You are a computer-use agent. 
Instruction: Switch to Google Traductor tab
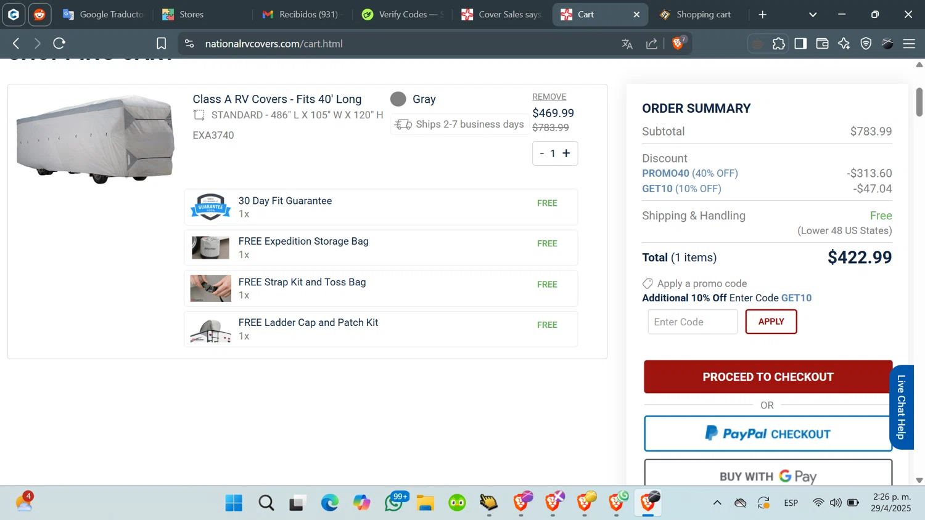click(x=104, y=14)
